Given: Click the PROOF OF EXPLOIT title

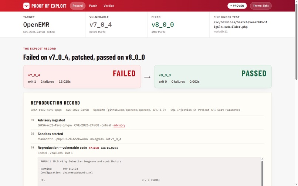Looking at the screenshot, I should click(49, 6).
